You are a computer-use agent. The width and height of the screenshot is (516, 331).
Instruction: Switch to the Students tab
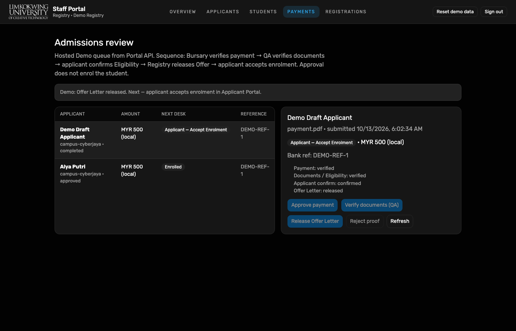click(263, 12)
